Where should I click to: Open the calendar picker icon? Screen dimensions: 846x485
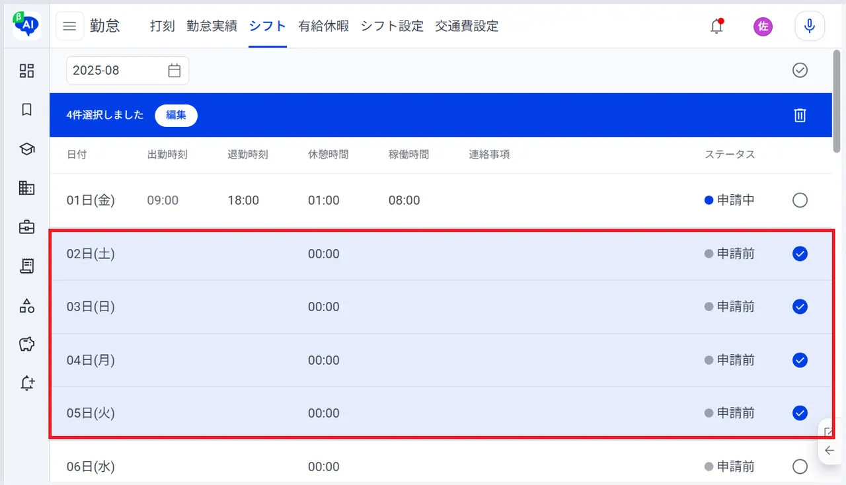(174, 71)
